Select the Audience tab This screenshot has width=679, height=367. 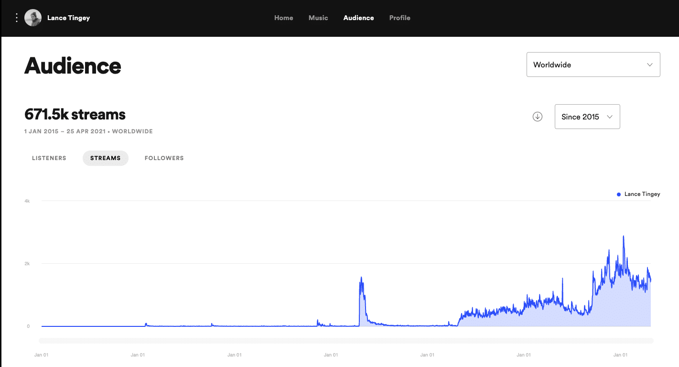359,18
